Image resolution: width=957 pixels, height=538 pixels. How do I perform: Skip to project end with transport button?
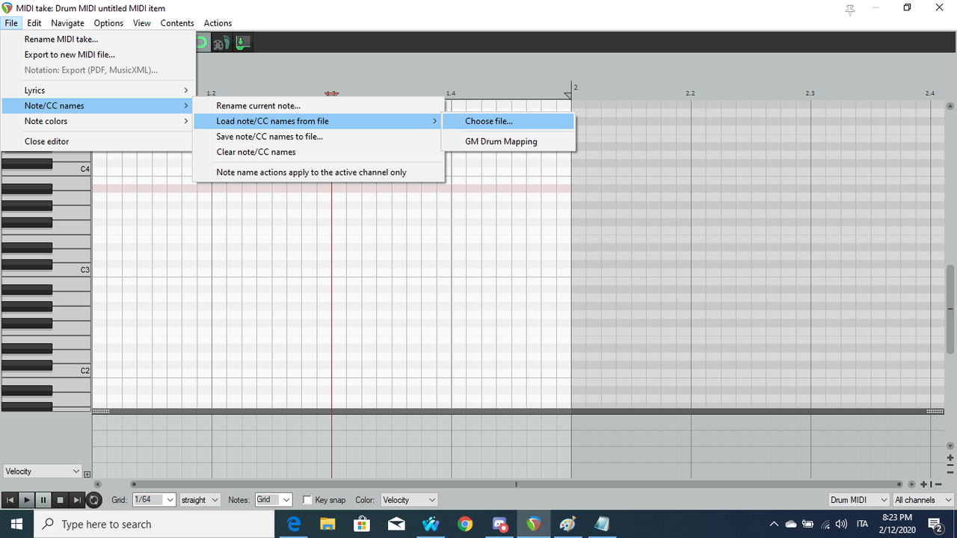pyautogui.click(x=76, y=499)
